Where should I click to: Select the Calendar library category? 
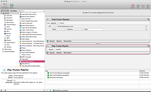[9, 16]
